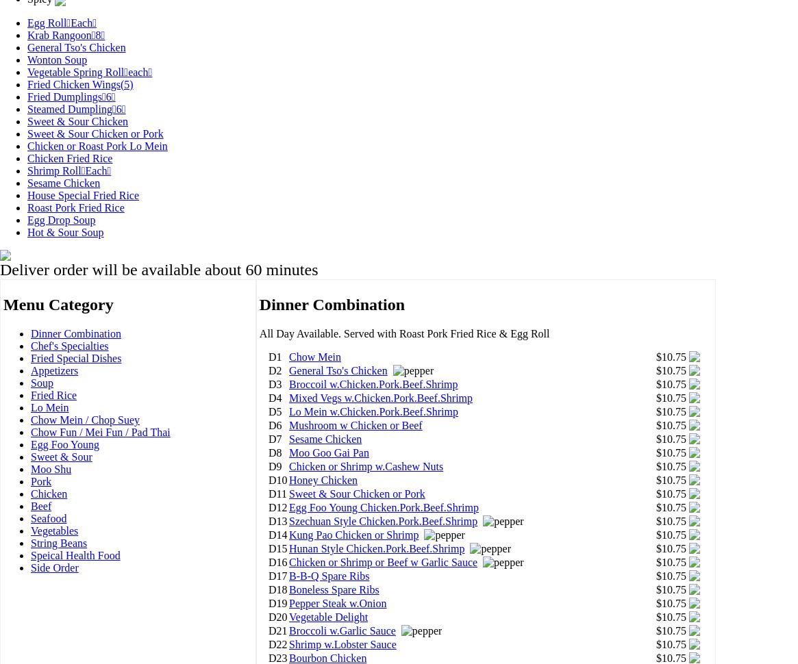Choose B-B-Q Spare Ribs dinner combination
Image resolution: width=798 pixels, height=664 pixels.
click(329, 576)
